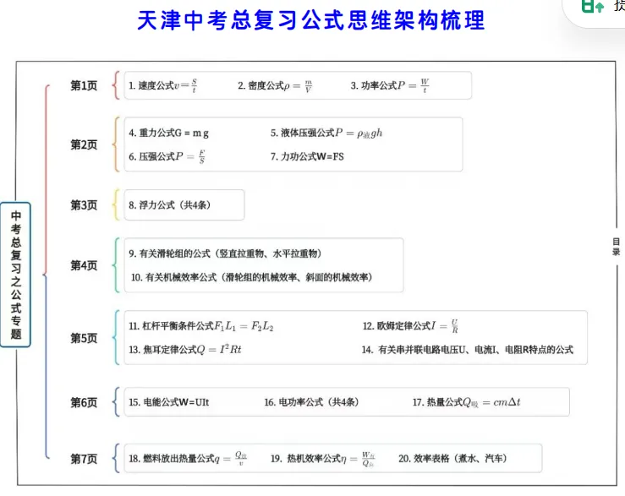Select text 7. 力功公式W=FS

pos(307,156)
